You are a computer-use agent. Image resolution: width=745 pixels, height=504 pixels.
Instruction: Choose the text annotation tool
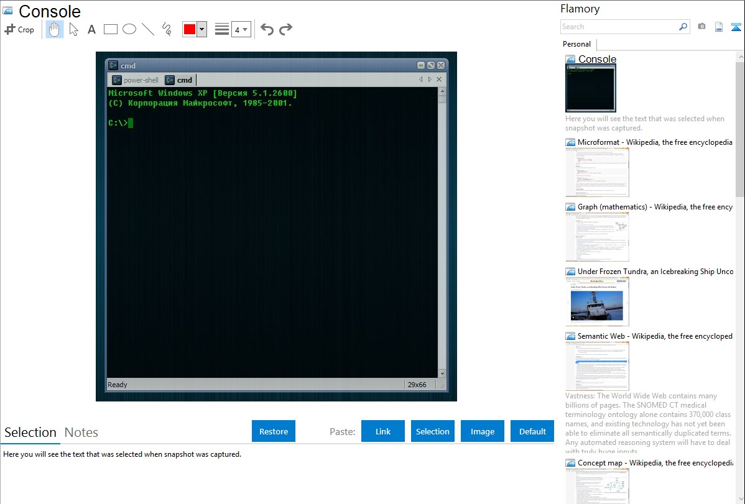91,29
